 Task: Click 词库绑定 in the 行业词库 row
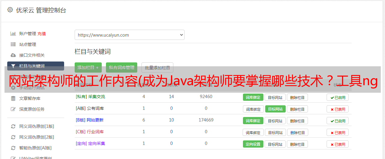(x=253, y=132)
